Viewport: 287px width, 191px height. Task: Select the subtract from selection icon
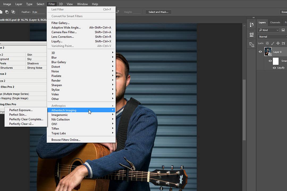coord(7,12)
